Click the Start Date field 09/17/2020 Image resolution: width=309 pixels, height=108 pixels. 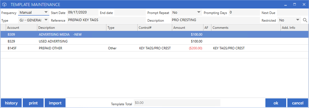[83, 13]
